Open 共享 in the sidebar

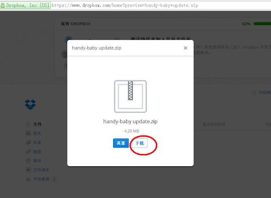point(37,143)
